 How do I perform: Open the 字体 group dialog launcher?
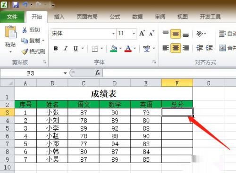point(154,62)
